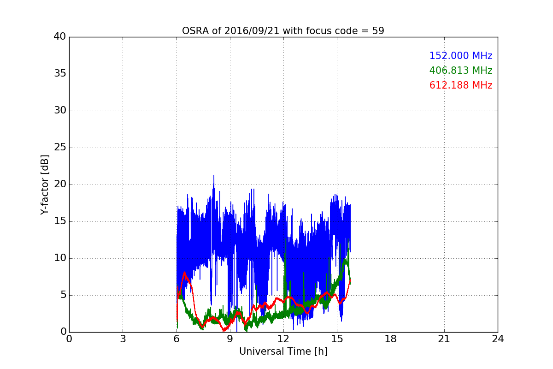
Task: Click the x-axis tick label 3
Action: coord(123,339)
